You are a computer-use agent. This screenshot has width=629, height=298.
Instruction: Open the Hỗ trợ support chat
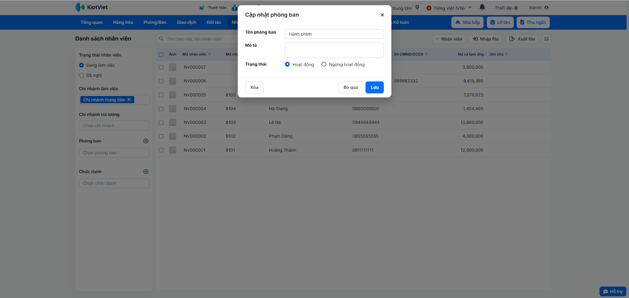612,291
